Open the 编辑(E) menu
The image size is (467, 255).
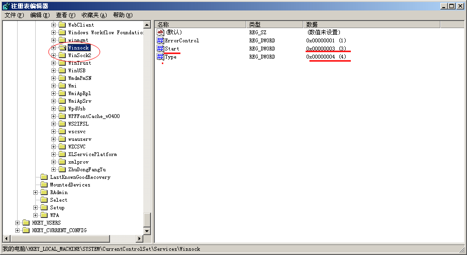tap(40, 15)
